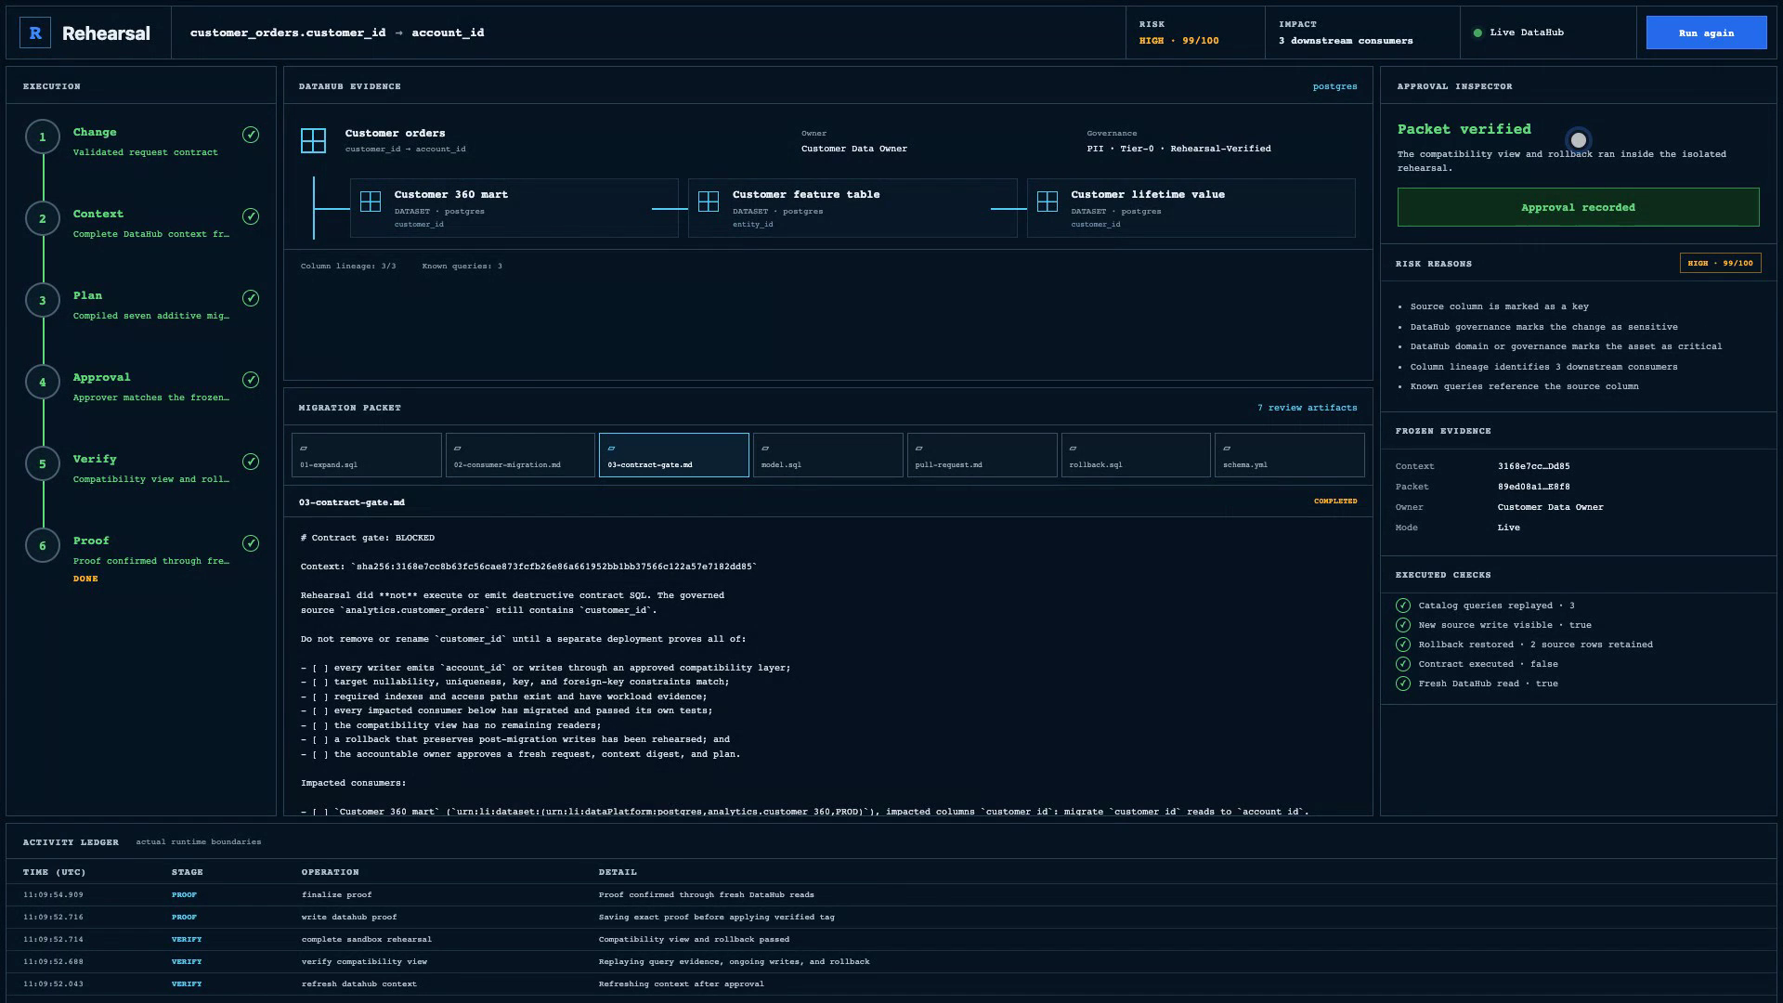Click the green Live DataHub status dot
The image size is (1783, 1003).
pos(1477,33)
